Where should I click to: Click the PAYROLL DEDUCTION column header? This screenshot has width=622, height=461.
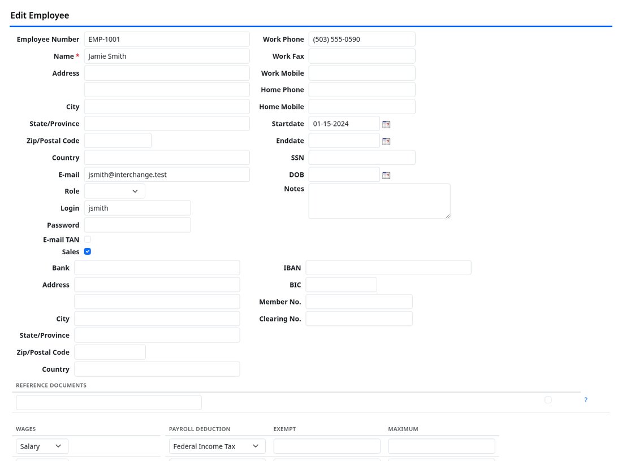tap(200, 429)
